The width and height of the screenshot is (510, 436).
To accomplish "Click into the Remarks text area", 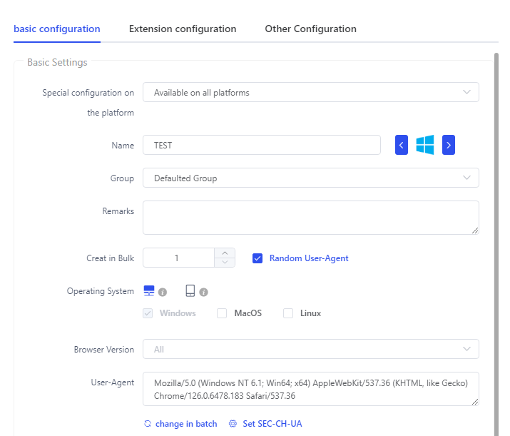I will tap(310, 218).
